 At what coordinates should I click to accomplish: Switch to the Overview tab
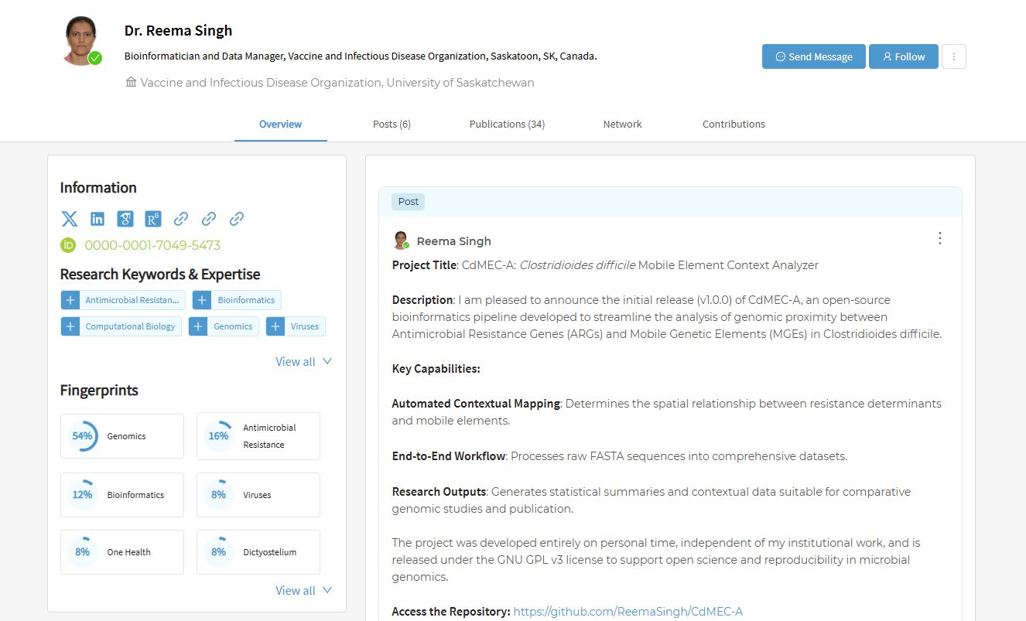pyautogui.click(x=281, y=124)
